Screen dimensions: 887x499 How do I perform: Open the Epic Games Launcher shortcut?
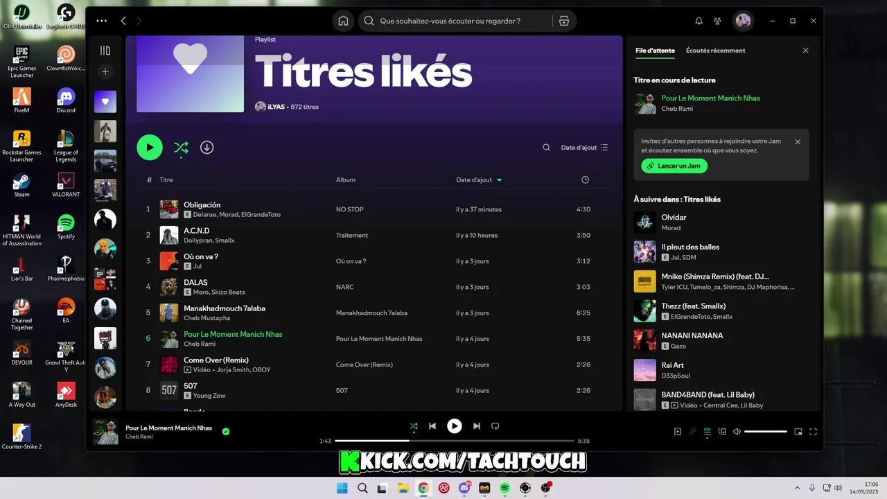[x=21, y=61]
